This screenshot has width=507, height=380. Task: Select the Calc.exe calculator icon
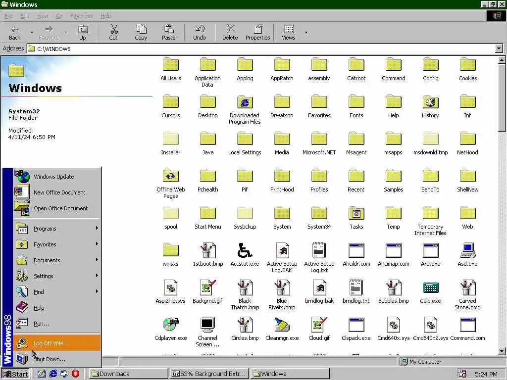pyautogui.click(x=430, y=292)
